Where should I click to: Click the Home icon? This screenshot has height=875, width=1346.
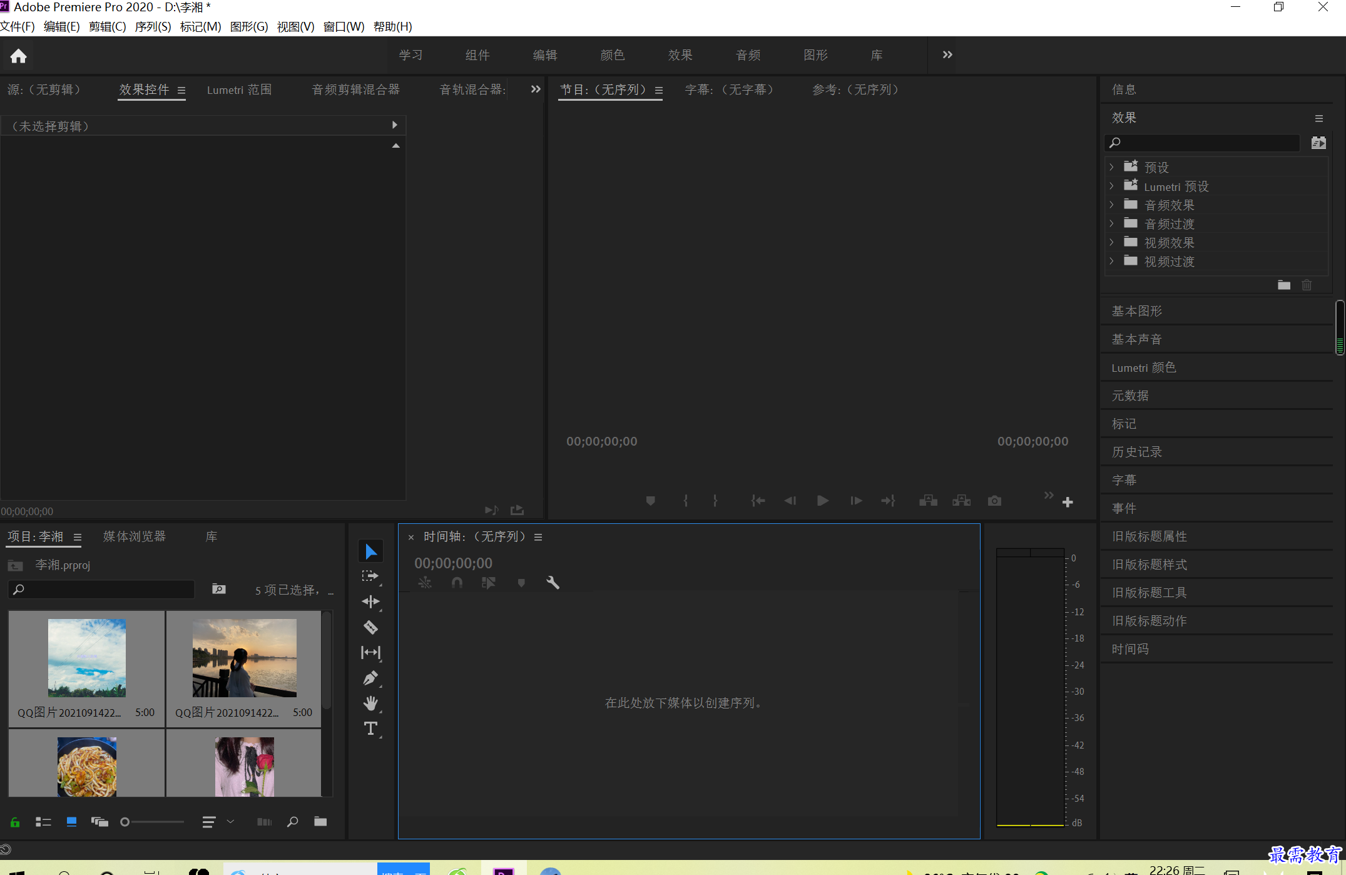click(19, 56)
